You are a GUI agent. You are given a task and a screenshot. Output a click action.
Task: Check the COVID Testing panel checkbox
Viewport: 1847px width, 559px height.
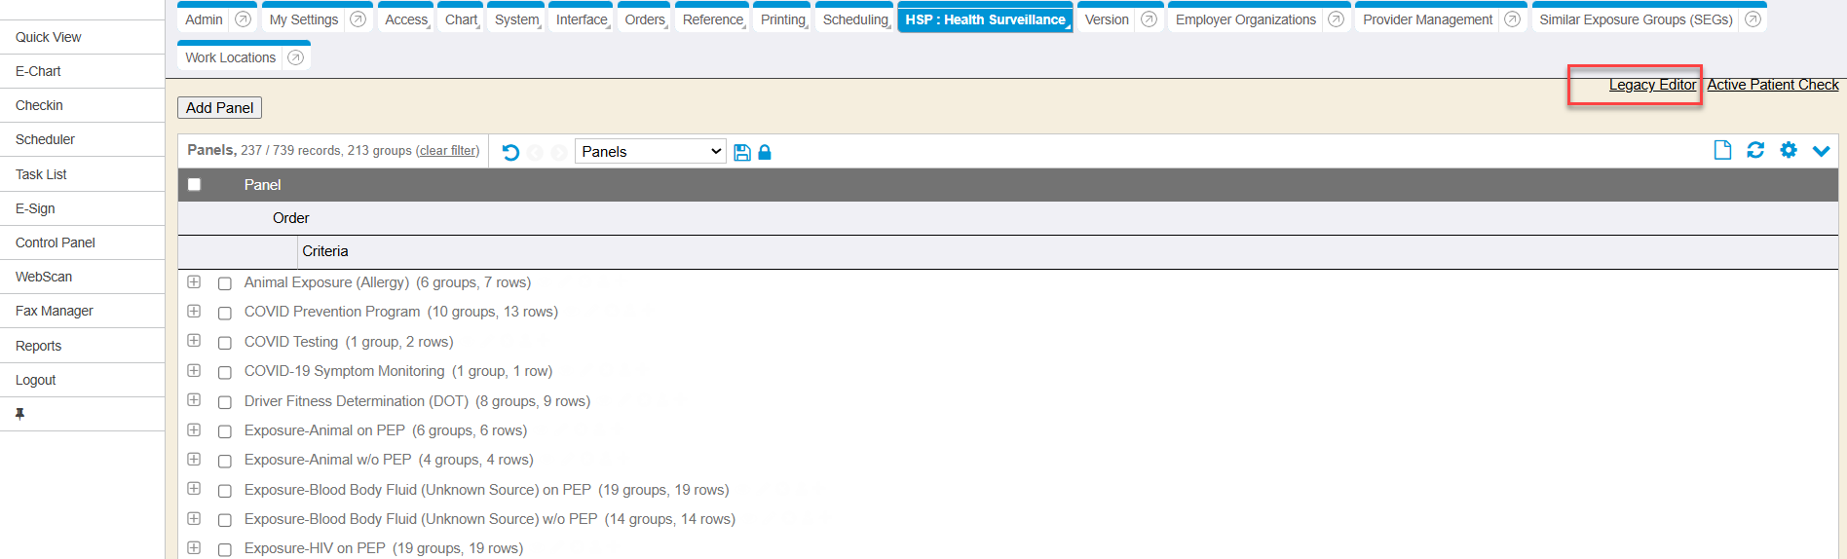pyautogui.click(x=225, y=343)
